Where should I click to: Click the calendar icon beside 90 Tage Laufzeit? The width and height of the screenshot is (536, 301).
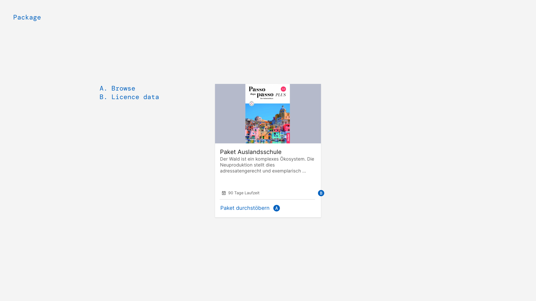tap(224, 193)
